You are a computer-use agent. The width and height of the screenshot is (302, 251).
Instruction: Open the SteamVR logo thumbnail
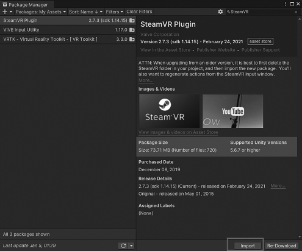pos(169,111)
